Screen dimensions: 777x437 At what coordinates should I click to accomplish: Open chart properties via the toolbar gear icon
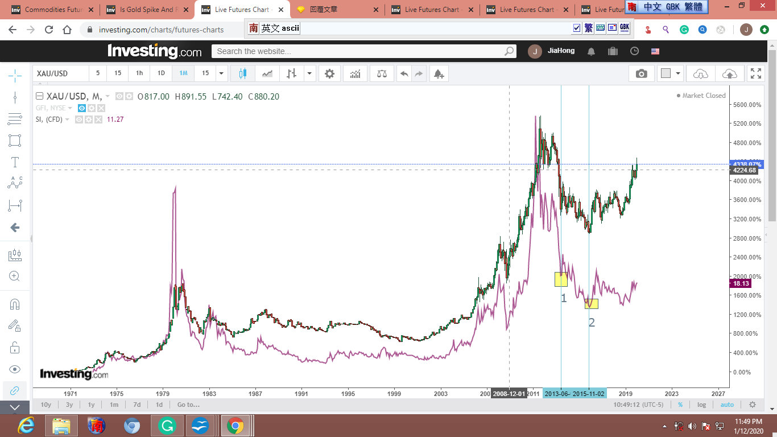pyautogui.click(x=329, y=73)
